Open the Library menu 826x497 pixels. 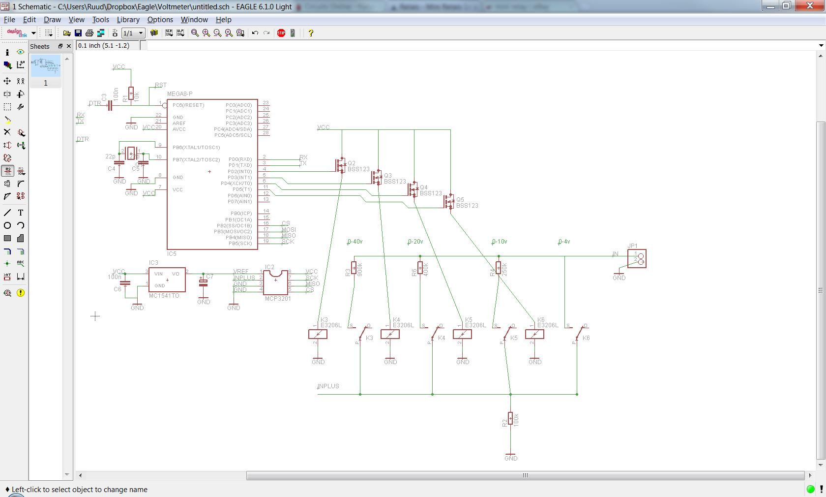click(128, 20)
